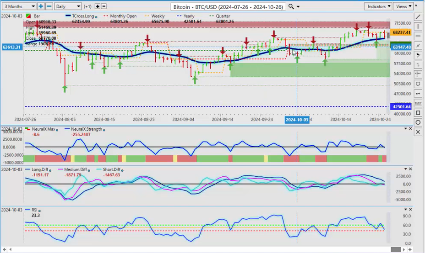
Task: Select the callout comment drawing tool
Action: (418, 84)
